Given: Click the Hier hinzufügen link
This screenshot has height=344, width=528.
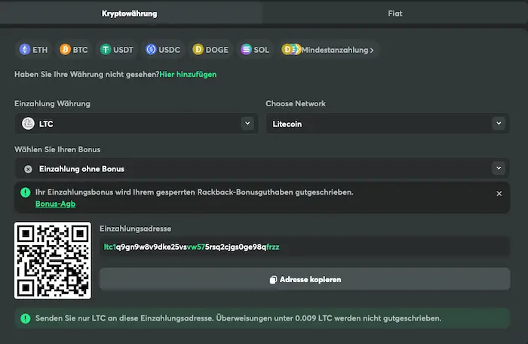Looking at the screenshot, I should (x=188, y=75).
